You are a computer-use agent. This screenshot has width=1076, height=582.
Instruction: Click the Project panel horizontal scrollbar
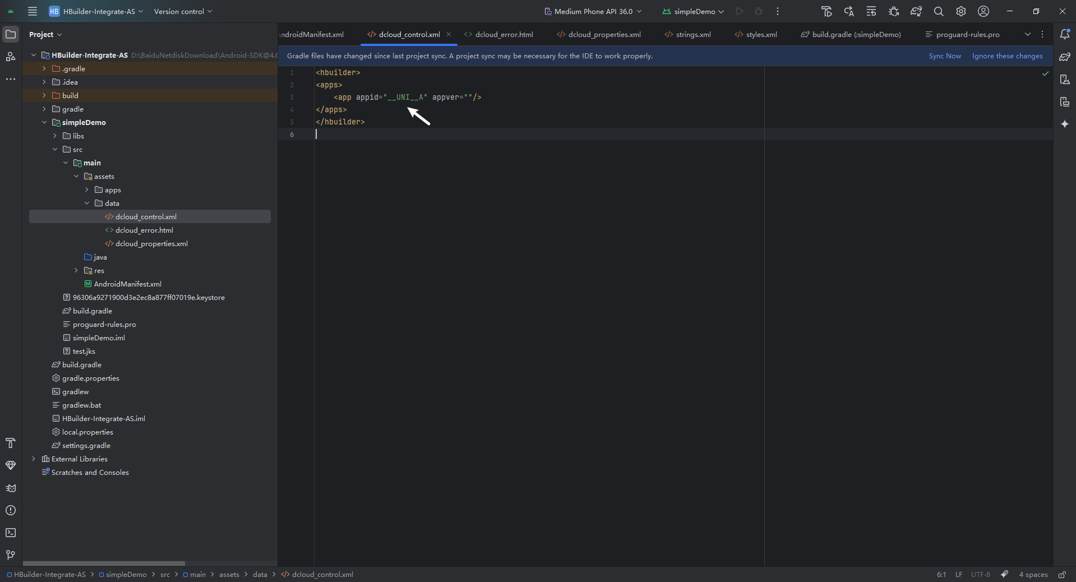[104, 563]
